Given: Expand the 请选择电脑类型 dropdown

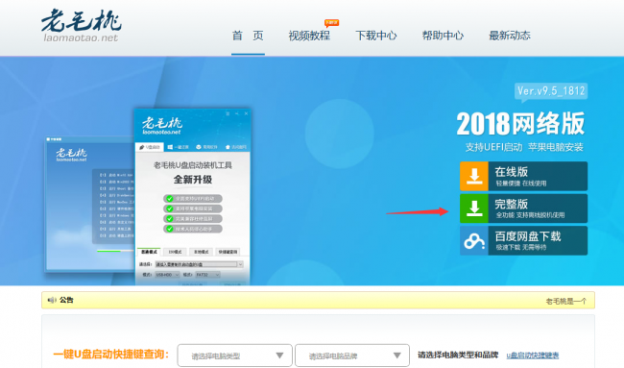Looking at the screenshot, I should (x=235, y=356).
